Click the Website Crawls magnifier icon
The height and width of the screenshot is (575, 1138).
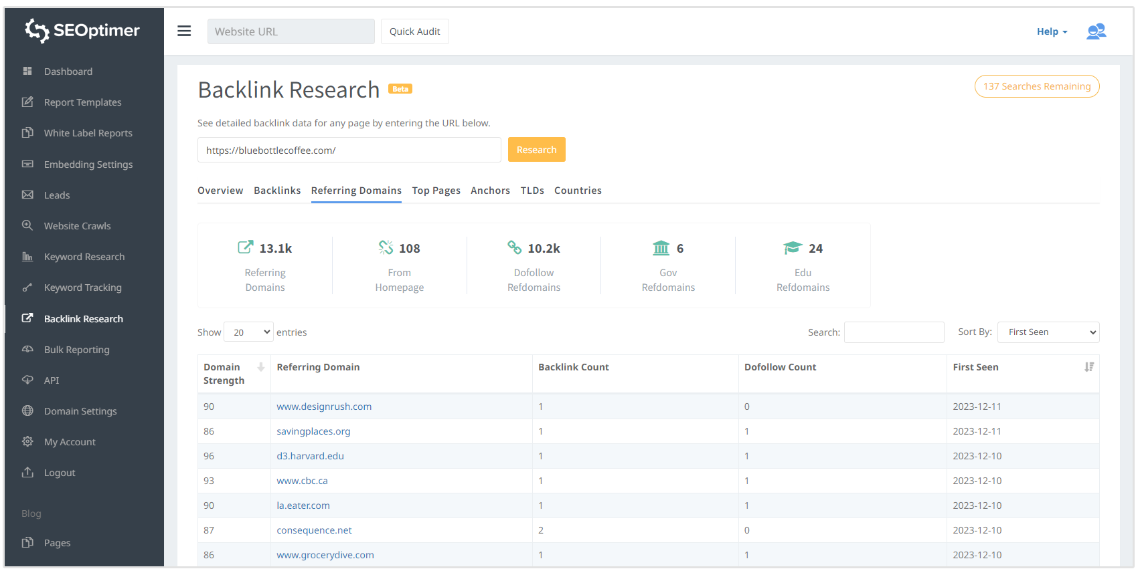pyautogui.click(x=27, y=225)
